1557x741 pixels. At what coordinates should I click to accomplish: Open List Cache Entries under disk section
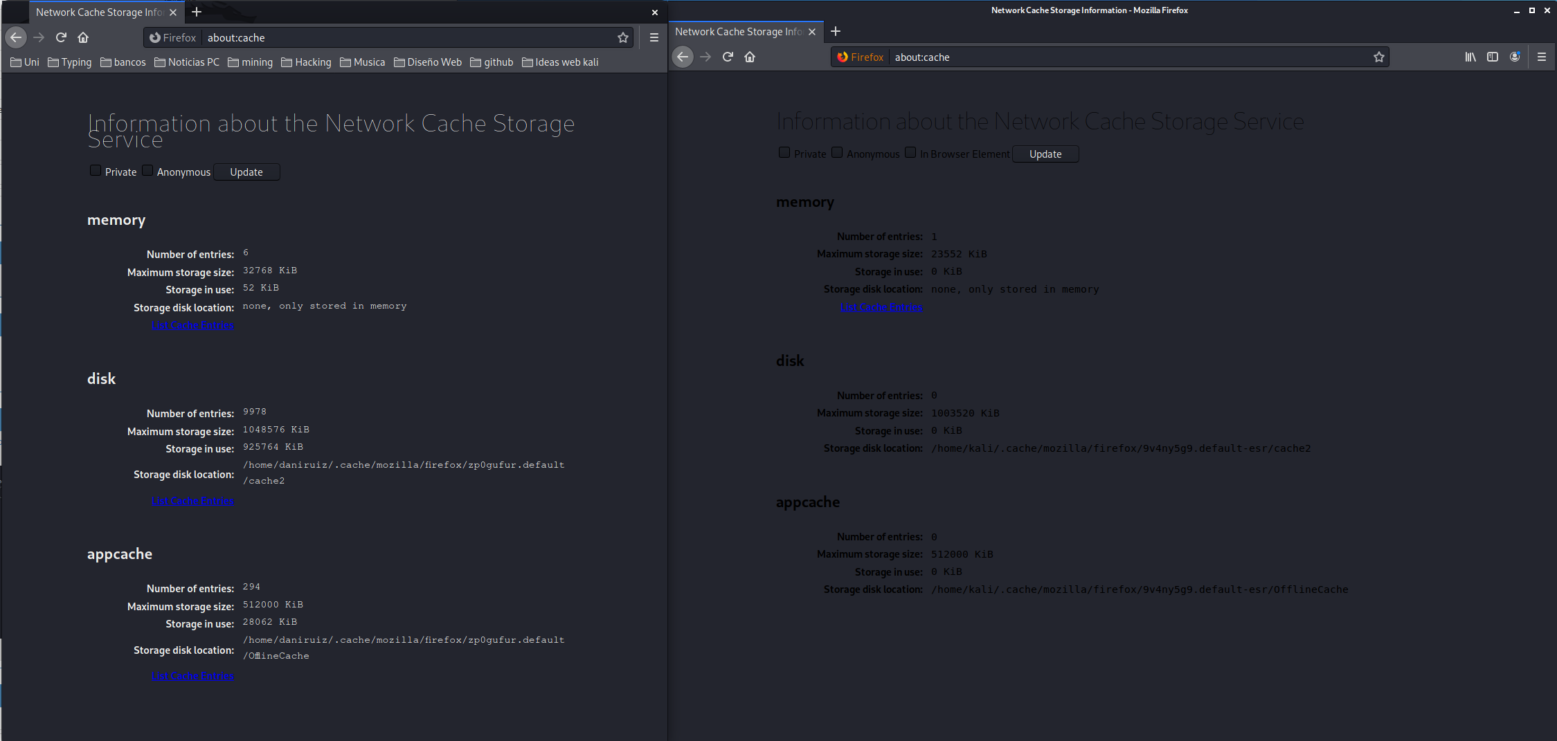(192, 501)
